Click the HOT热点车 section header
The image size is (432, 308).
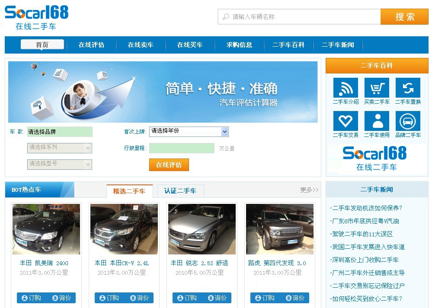tap(39, 190)
